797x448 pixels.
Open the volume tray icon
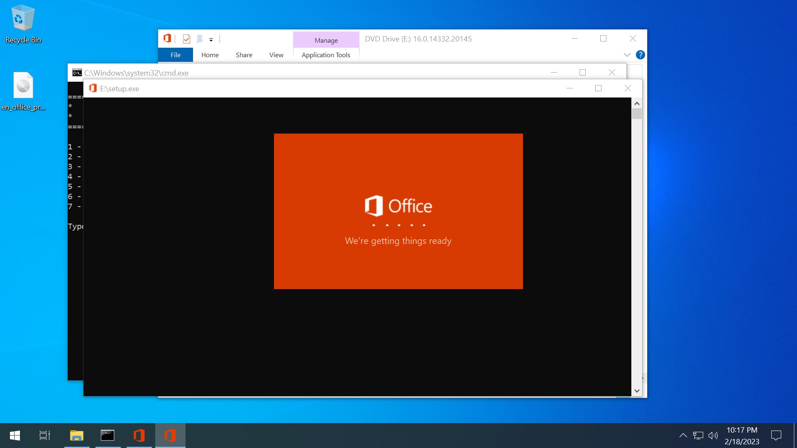point(713,436)
